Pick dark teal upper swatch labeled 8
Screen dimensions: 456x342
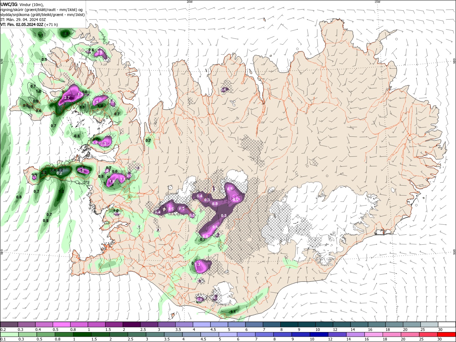click(289, 325)
